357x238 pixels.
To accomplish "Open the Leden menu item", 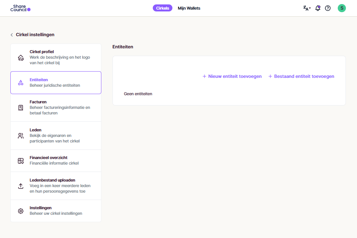I will click(56, 135).
